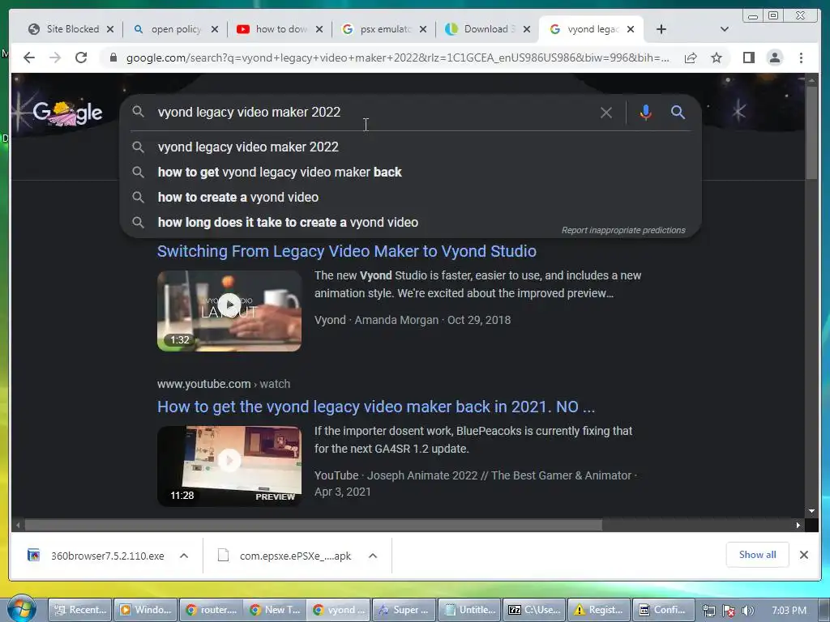830x622 pixels.
Task: Switch to router Chrome taskbar window
Action: pos(211,610)
